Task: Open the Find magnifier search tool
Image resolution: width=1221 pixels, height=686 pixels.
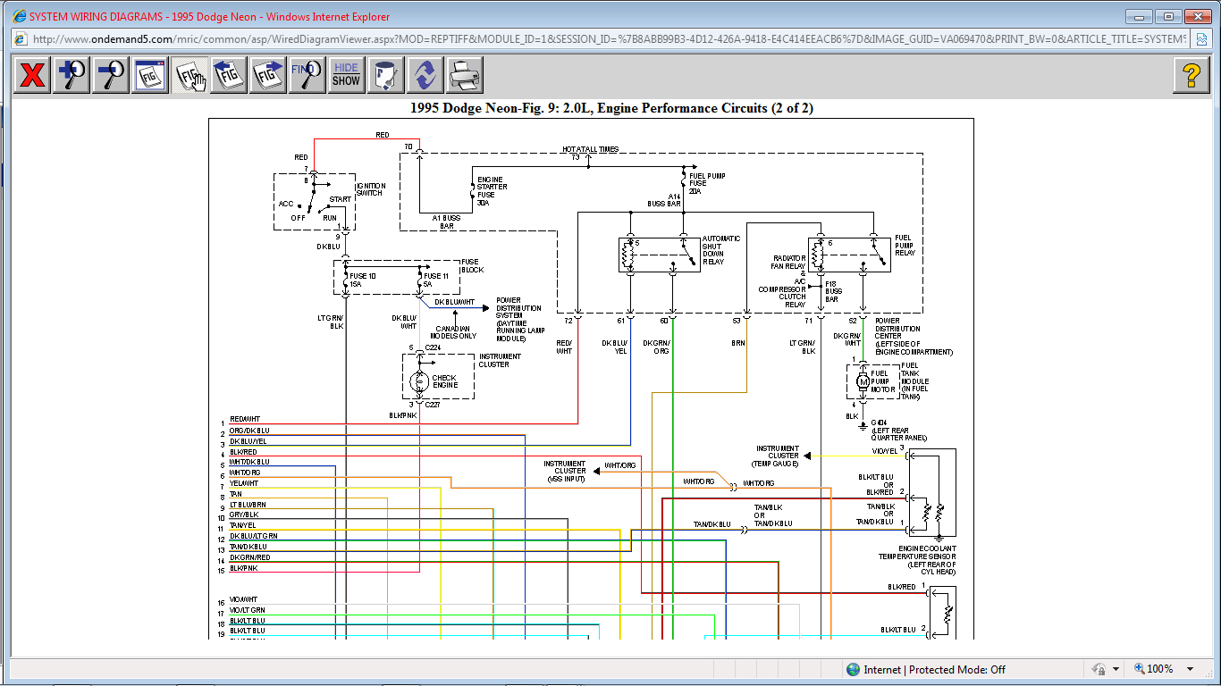Action: [307, 75]
